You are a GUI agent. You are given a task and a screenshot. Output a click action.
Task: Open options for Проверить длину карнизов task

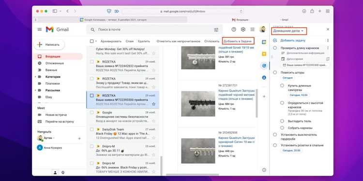click(x=328, y=48)
